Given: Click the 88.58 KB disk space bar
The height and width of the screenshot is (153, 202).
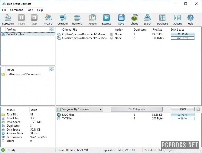Looking at the screenshot, I should pyautogui.click(x=183, y=34).
